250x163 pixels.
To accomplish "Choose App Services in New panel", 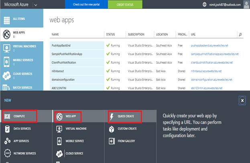I will point(21,141).
